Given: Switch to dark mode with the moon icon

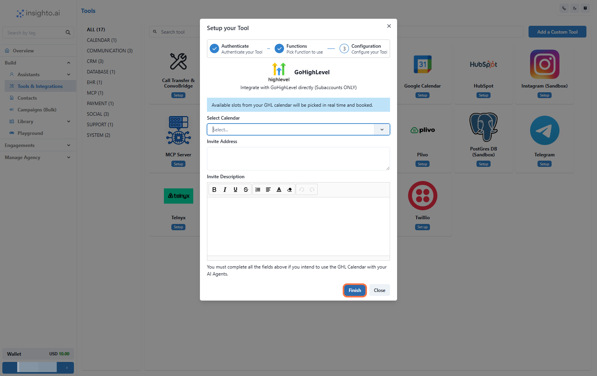Looking at the screenshot, I should (575, 8).
